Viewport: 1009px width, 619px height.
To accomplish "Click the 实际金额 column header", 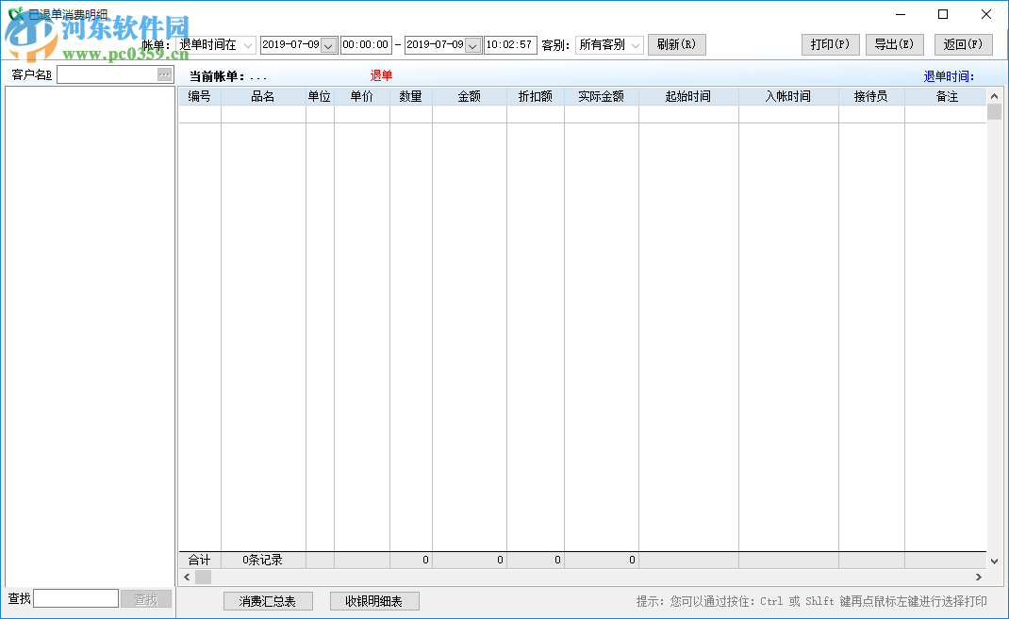I will point(604,95).
